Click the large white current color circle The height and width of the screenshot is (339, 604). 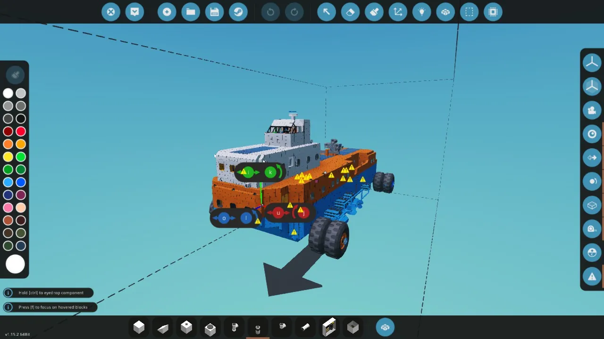click(x=15, y=264)
